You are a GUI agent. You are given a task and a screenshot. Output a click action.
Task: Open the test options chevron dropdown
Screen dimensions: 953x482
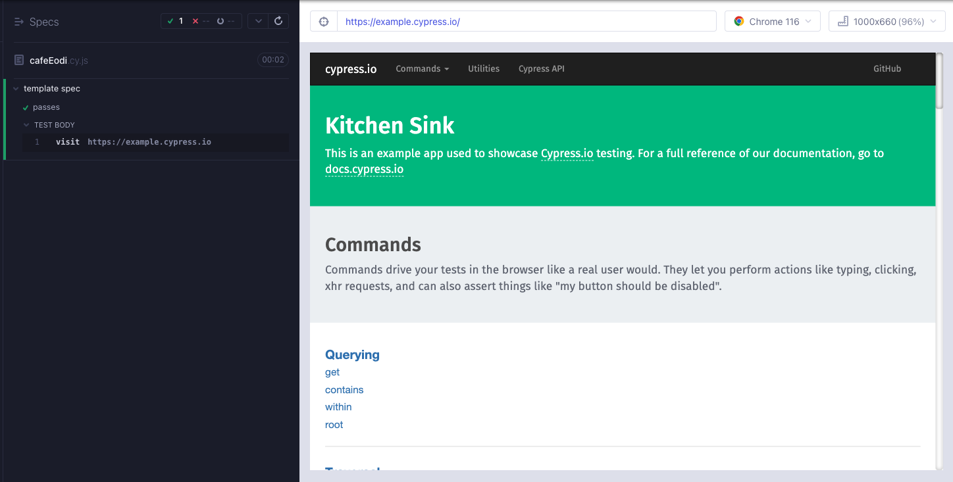point(258,21)
